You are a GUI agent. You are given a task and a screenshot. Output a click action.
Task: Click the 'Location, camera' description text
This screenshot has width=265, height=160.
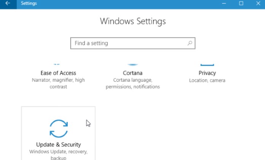[x=207, y=80]
